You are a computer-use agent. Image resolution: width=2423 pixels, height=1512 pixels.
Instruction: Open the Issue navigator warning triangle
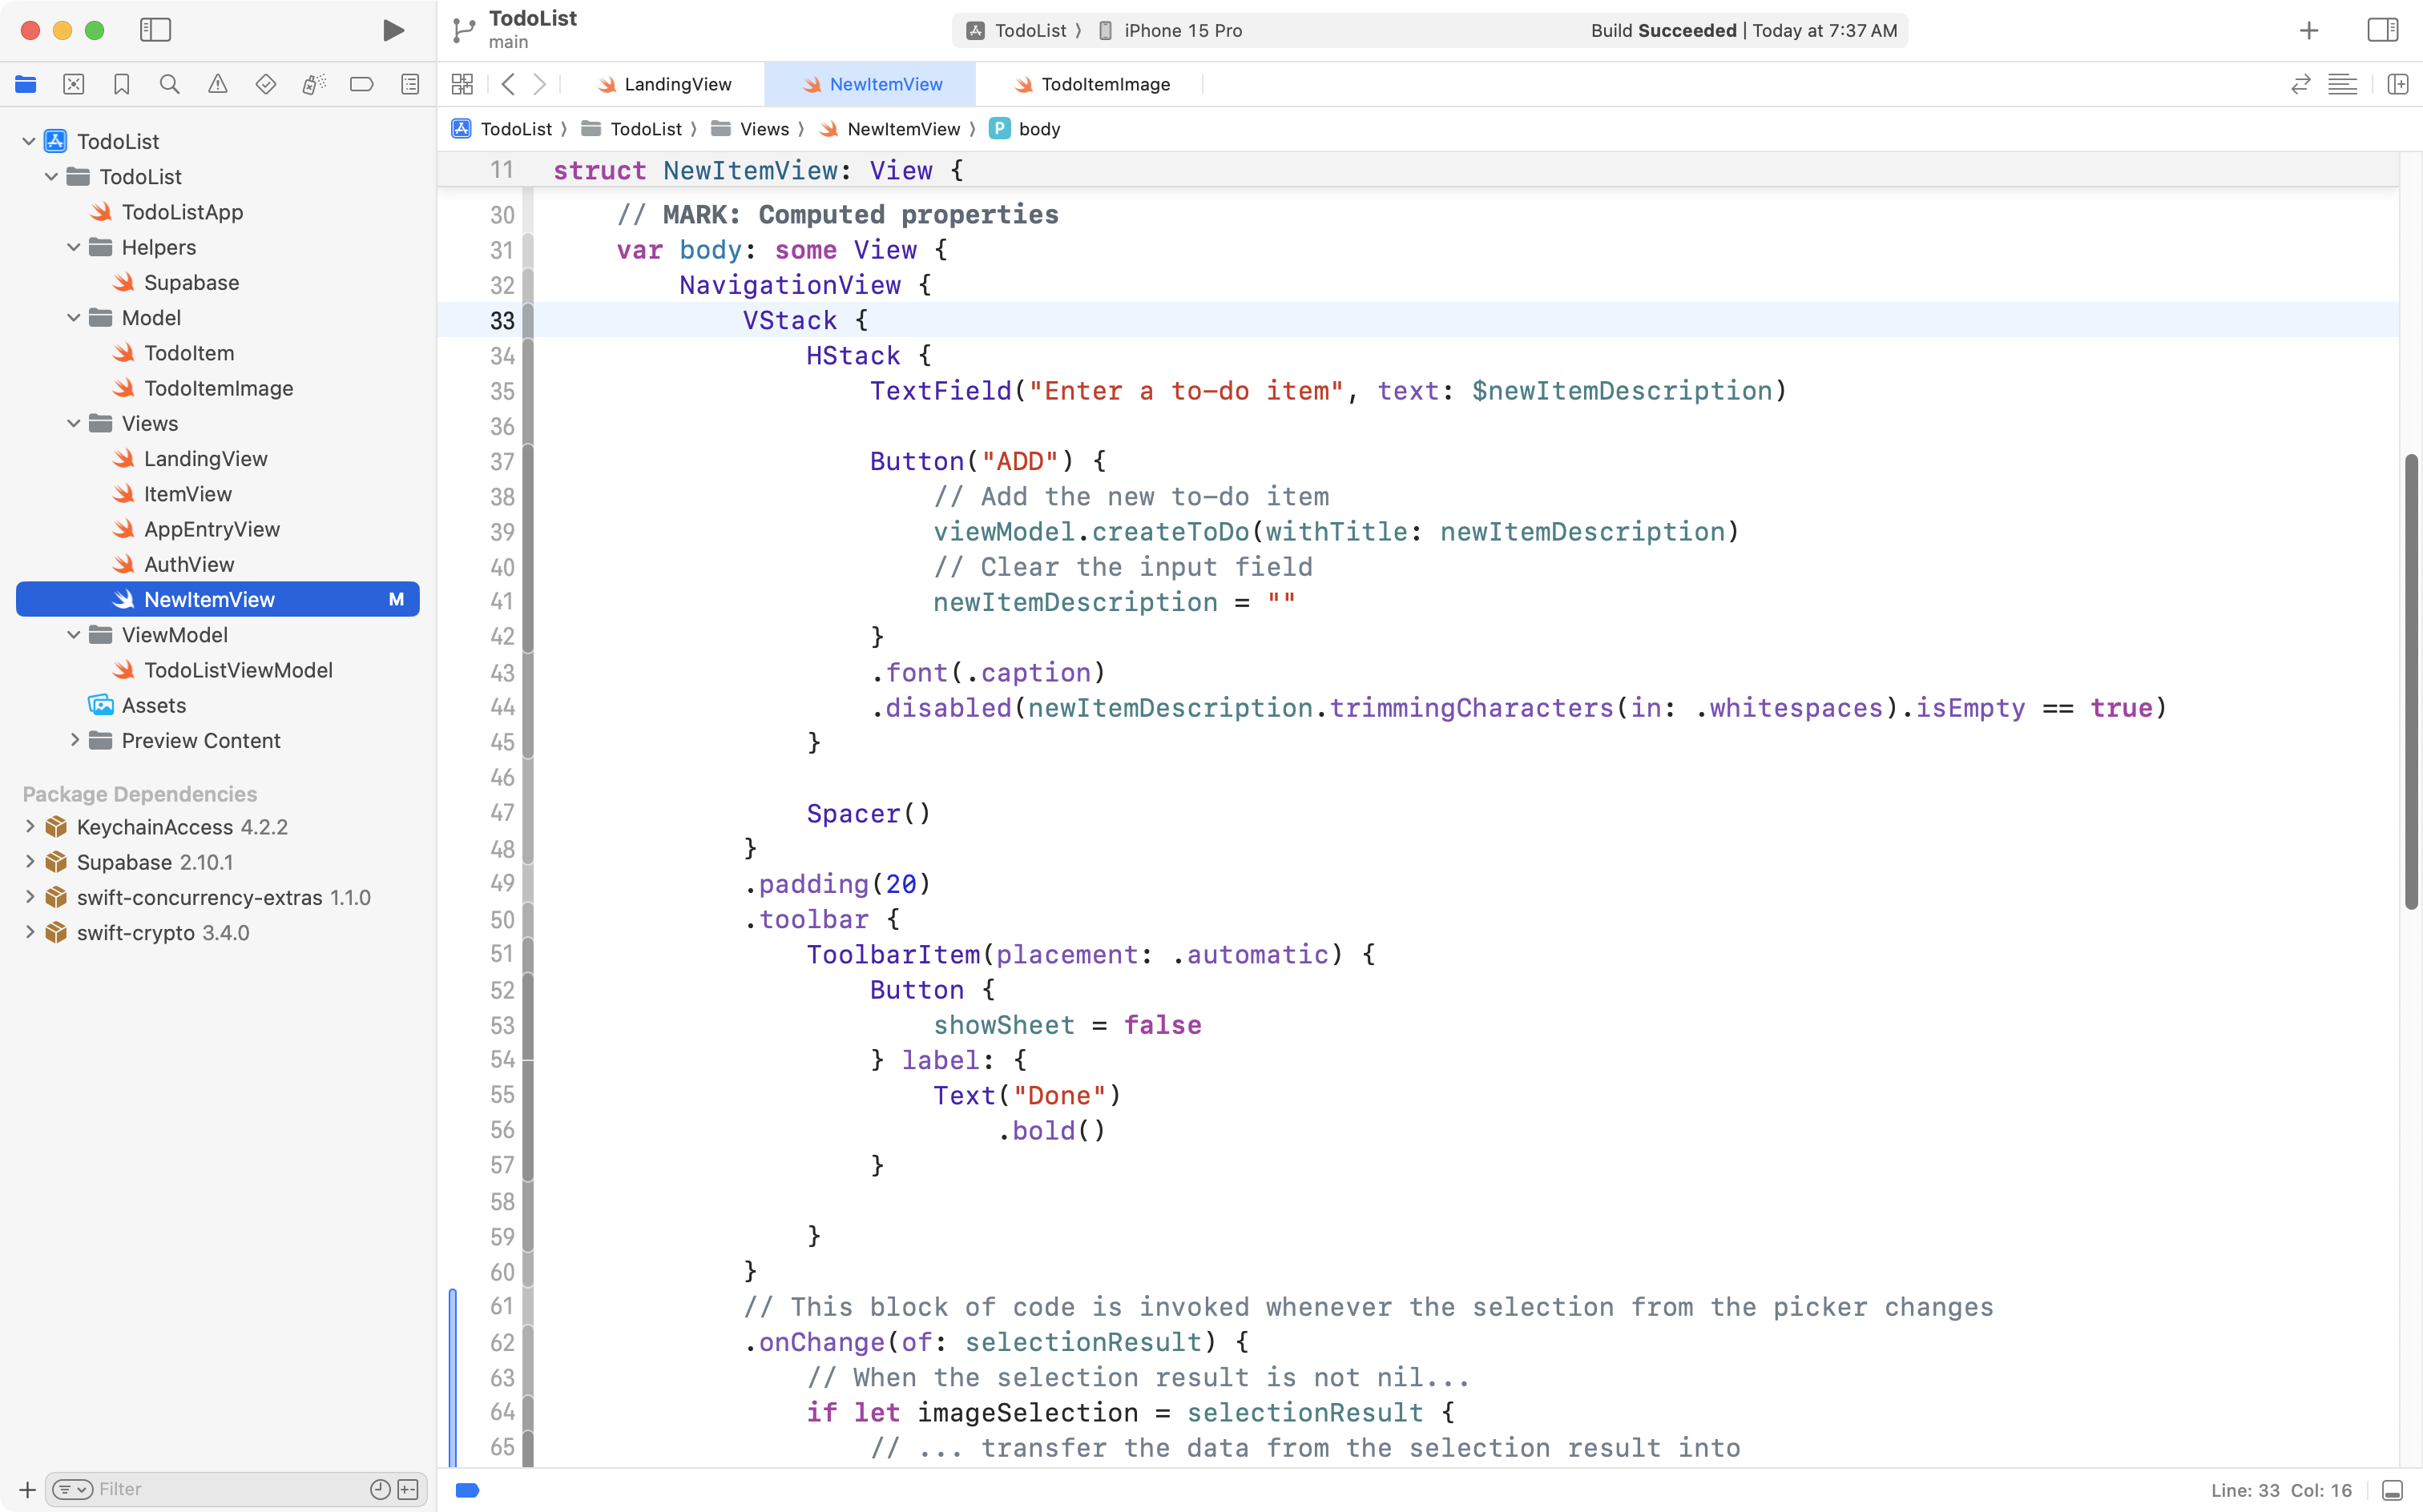coord(217,84)
